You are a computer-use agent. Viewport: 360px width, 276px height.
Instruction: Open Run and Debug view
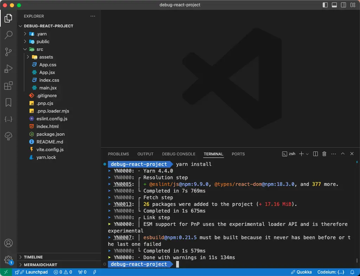click(x=8, y=69)
